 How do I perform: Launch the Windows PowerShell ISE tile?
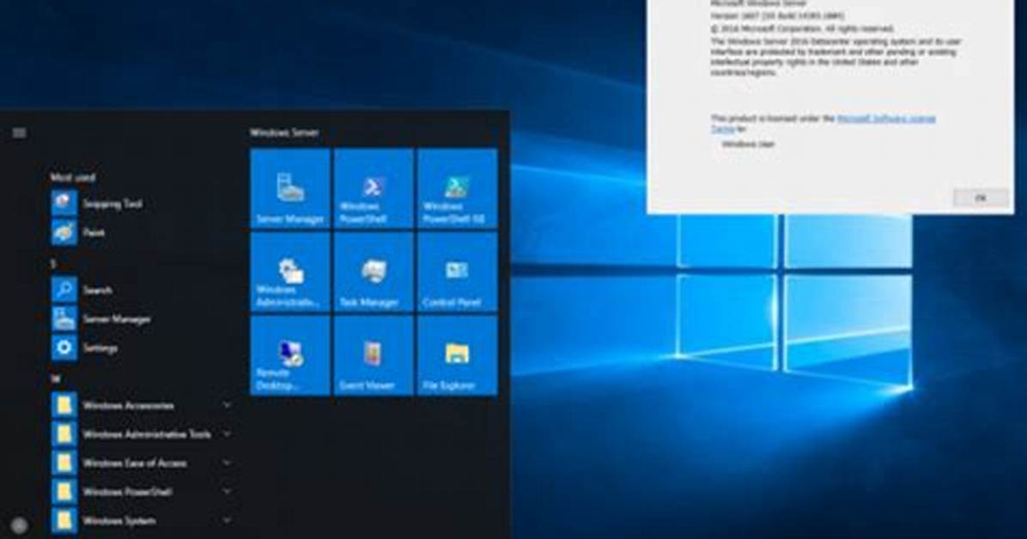click(x=457, y=189)
